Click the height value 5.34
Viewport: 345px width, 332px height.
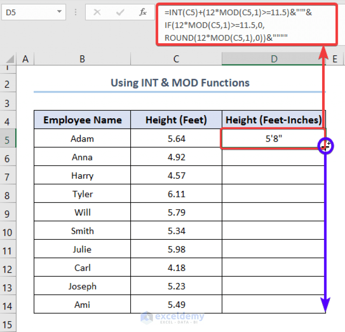176,231
